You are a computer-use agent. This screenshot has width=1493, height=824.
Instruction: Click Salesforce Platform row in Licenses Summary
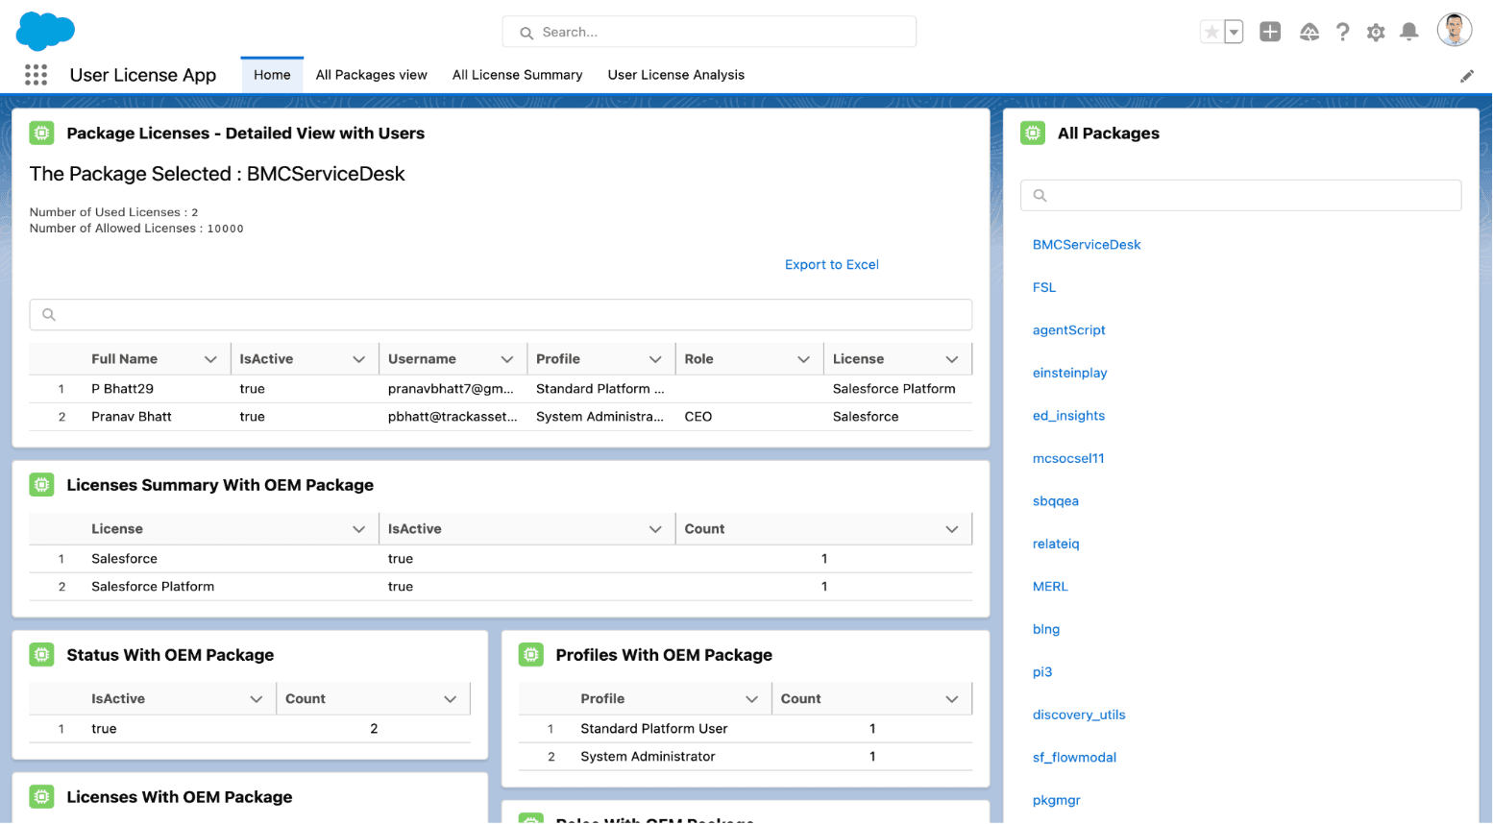(x=501, y=587)
